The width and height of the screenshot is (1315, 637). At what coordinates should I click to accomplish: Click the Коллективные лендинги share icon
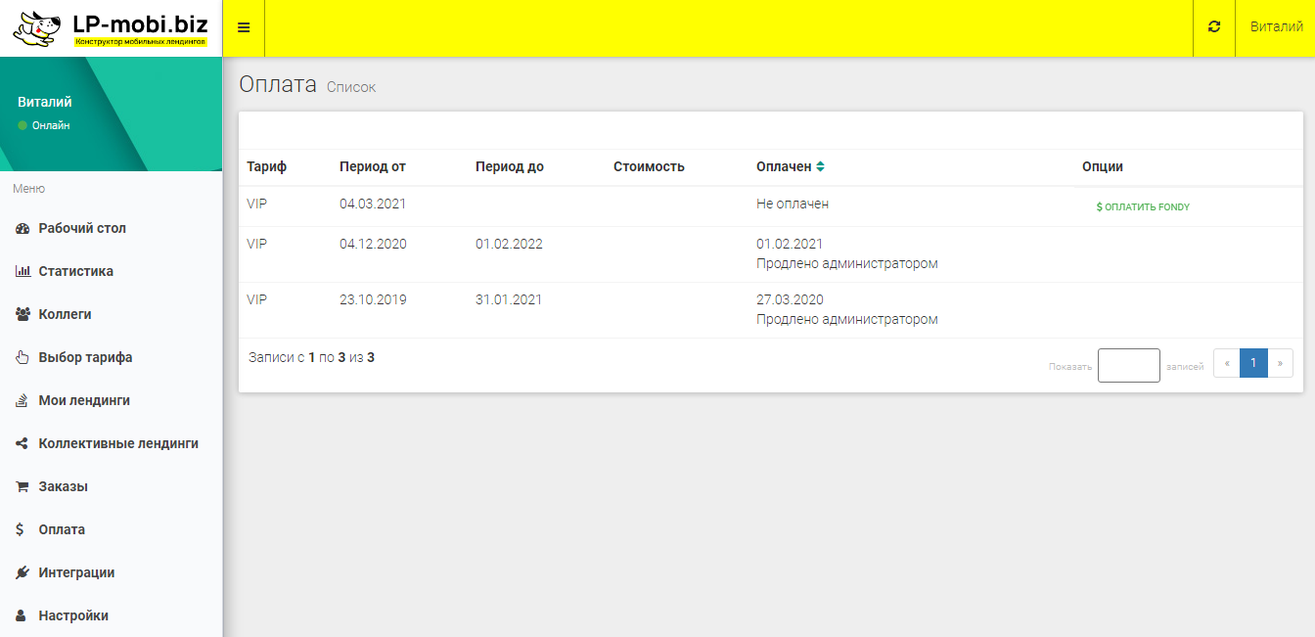click(x=23, y=444)
